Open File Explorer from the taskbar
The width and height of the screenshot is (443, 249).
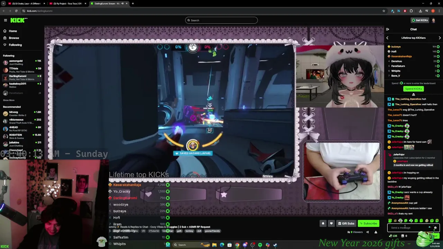pos(214,245)
